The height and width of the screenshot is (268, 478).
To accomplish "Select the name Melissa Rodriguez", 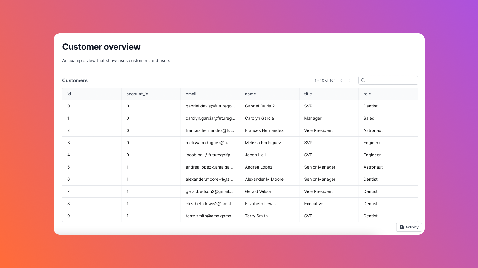I will (x=263, y=143).
